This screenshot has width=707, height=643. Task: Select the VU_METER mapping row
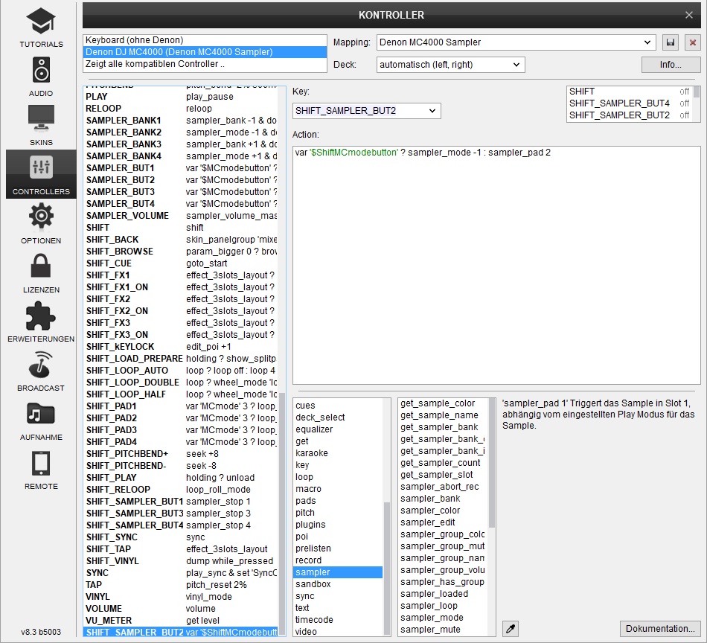point(182,621)
